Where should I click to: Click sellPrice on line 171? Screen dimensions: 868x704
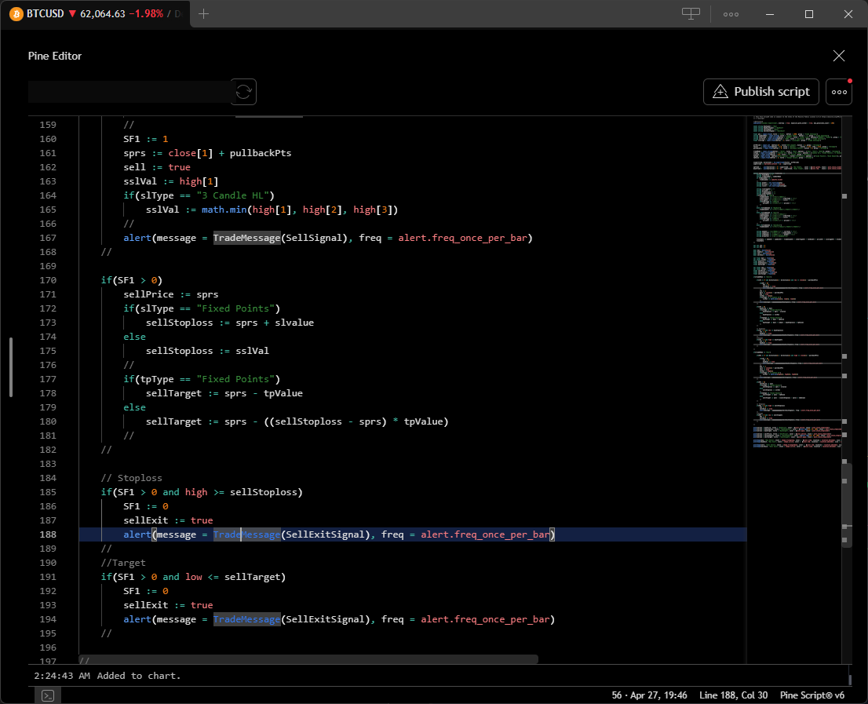click(x=148, y=294)
